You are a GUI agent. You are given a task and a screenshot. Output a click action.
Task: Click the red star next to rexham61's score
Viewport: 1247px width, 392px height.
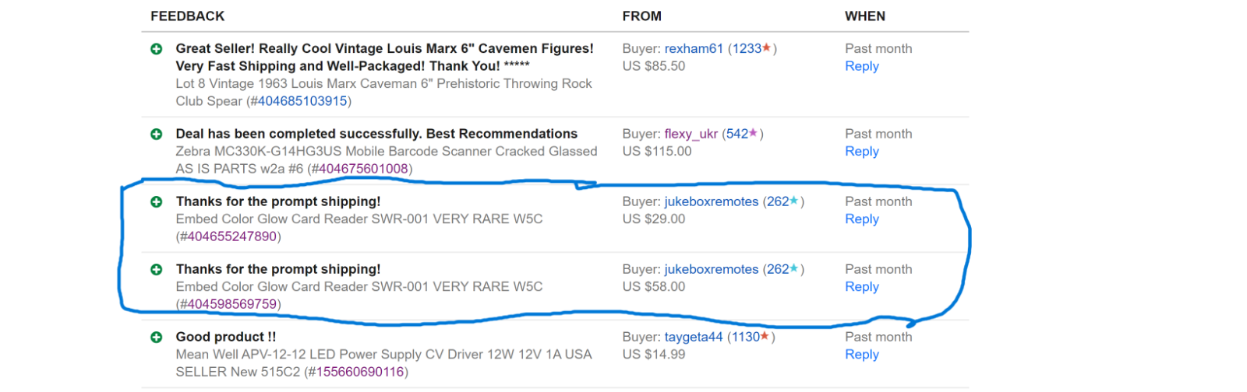[766, 48]
